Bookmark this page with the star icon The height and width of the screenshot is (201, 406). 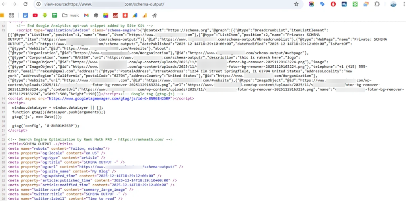[296, 4]
